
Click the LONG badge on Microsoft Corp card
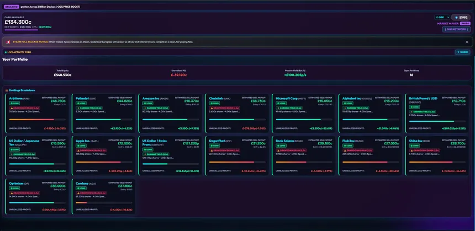coord(281,103)
